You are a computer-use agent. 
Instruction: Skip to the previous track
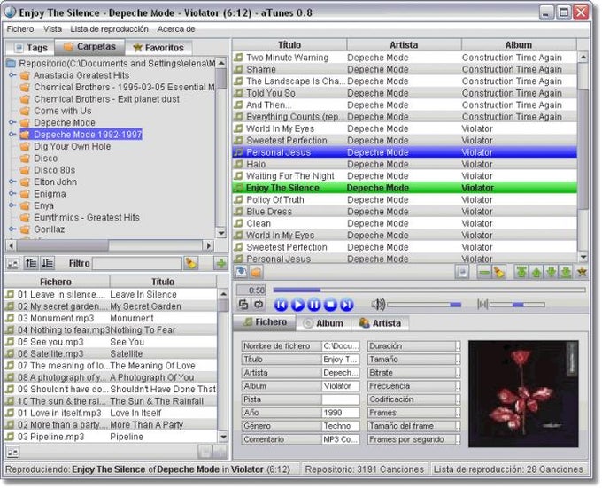(281, 305)
